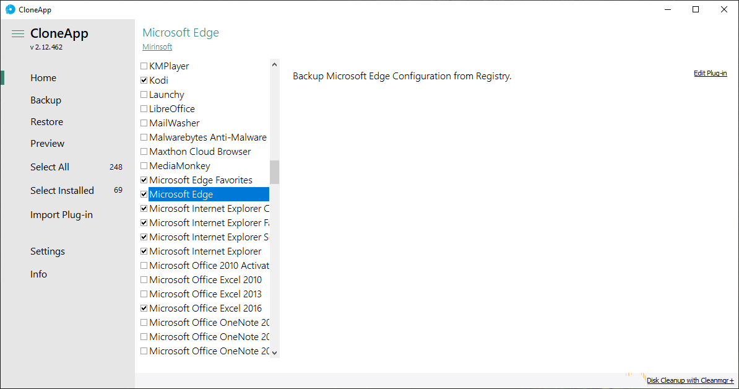739x389 pixels.
Task: Check the Malwarebytes Anti-Malware checkbox
Action: [144, 138]
